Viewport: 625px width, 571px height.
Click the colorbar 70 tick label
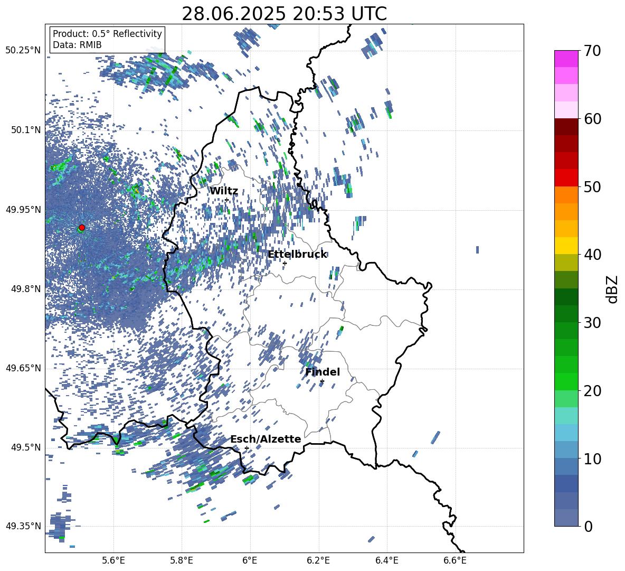pyautogui.click(x=592, y=51)
